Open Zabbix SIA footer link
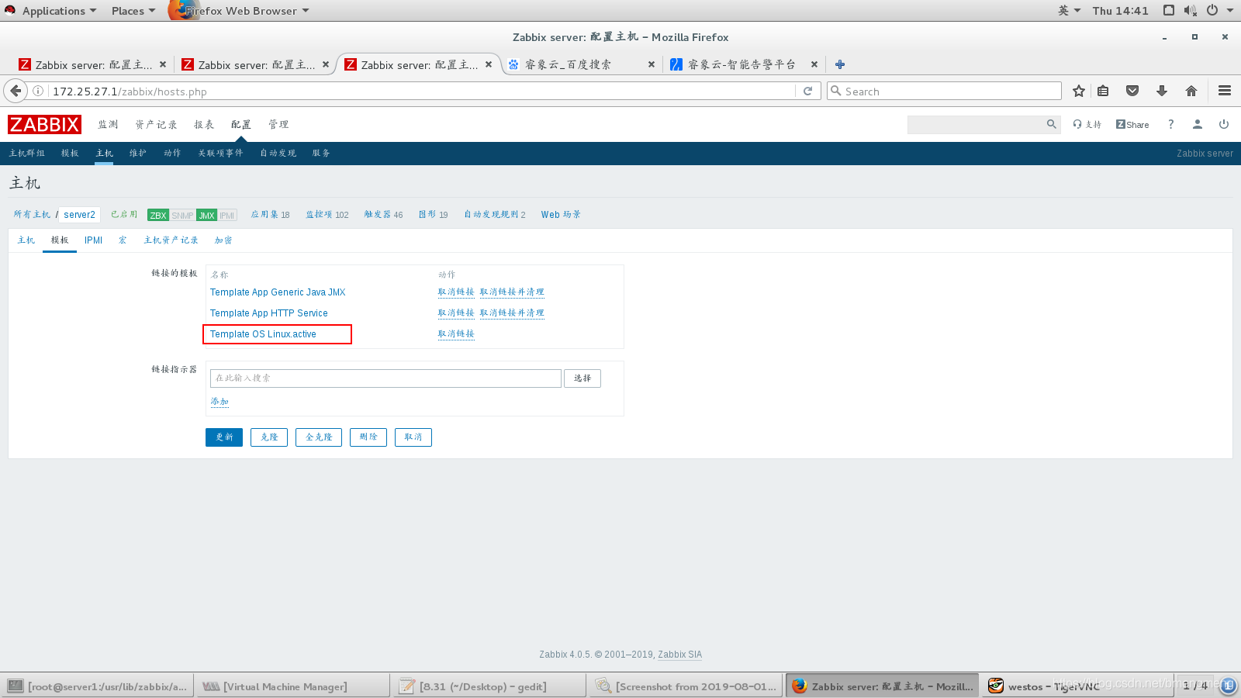This screenshot has height=698, width=1241. [679, 655]
